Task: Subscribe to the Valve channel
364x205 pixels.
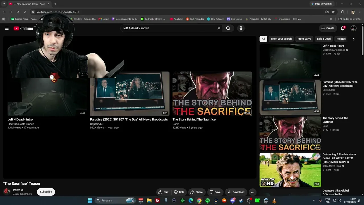Action: pyautogui.click(x=46, y=192)
